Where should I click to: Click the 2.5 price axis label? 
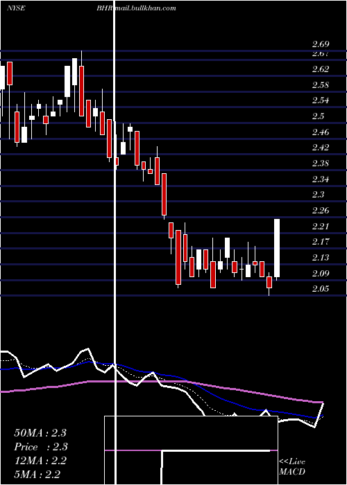[318, 116]
